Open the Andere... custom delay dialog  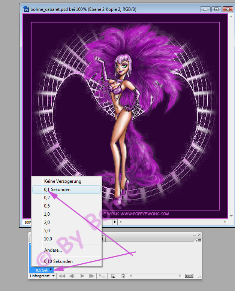[x=53, y=250]
